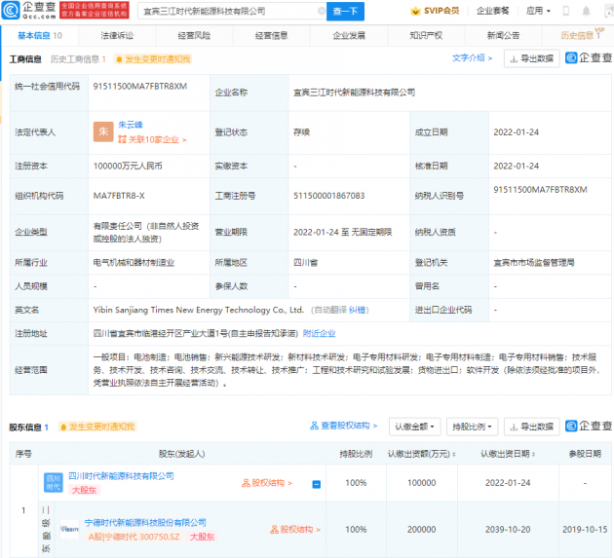
Task: Click business term 2022-01-24 至 无固定期限
Action: click(343, 232)
